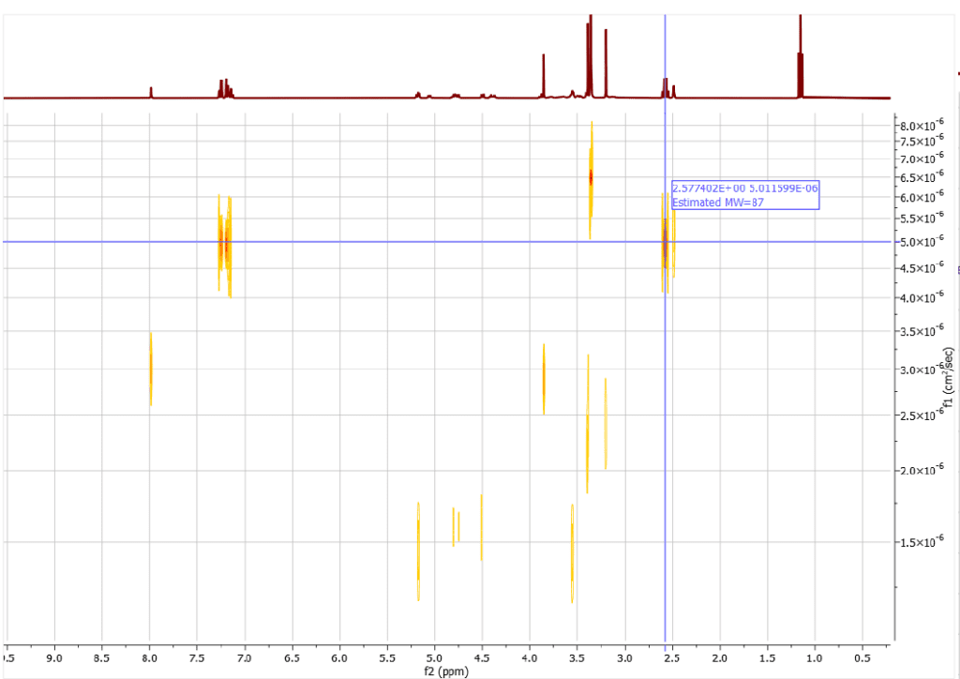Select the paired peaks near 4.8 ppm

456,526
